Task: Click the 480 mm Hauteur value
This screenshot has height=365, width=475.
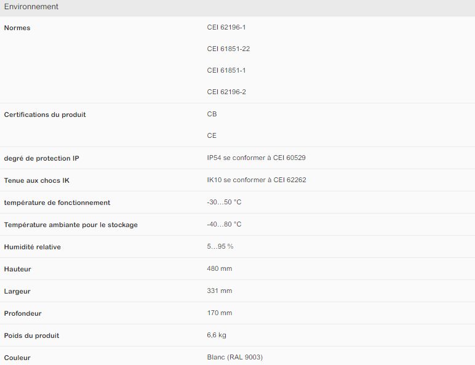Action: click(220, 268)
